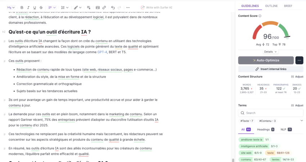The height and width of the screenshot is (162, 306).
Task: Click the Content Score info icon
Action: (260, 16)
